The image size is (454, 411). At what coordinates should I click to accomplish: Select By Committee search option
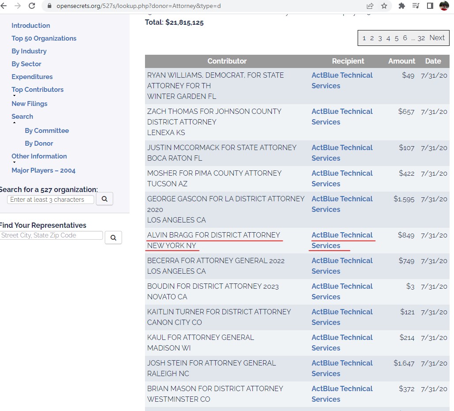[47, 130]
